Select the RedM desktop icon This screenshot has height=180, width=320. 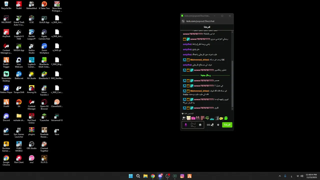[x=19, y=5]
